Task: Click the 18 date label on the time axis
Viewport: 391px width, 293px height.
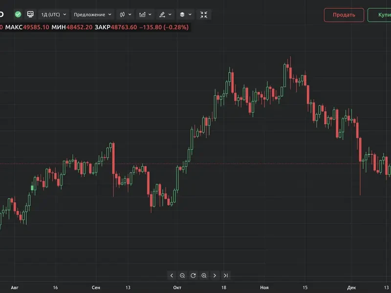Action: [224, 288]
